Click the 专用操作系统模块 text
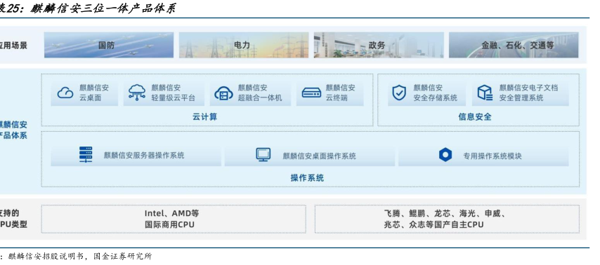This screenshot has height=265, width=600. (492, 156)
